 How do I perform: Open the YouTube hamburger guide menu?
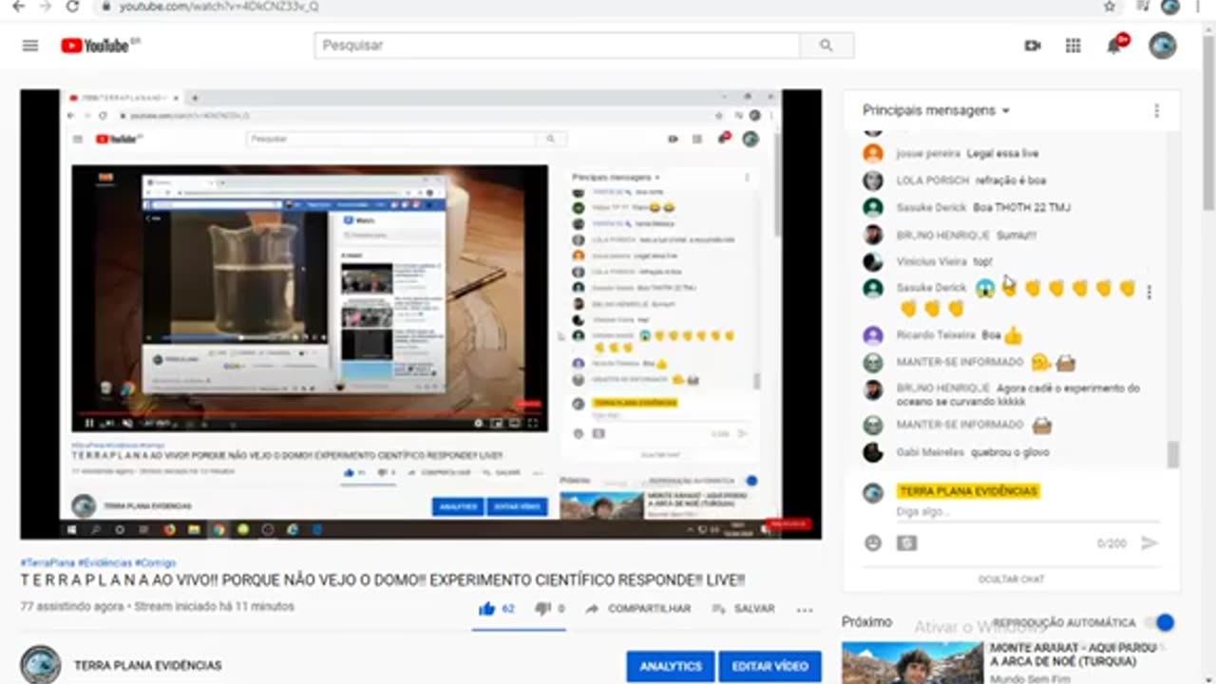(30, 46)
